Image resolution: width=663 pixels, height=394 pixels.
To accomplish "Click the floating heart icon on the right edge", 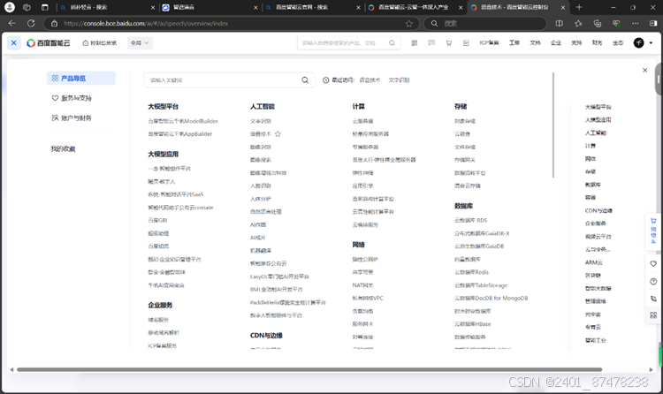I will [653, 264].
